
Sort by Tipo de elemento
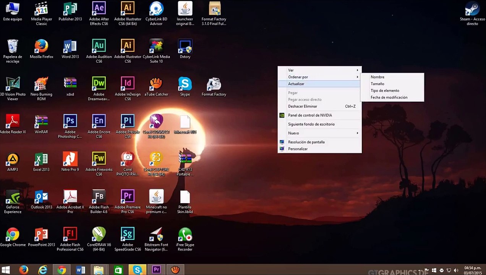(x=392, y=91)
